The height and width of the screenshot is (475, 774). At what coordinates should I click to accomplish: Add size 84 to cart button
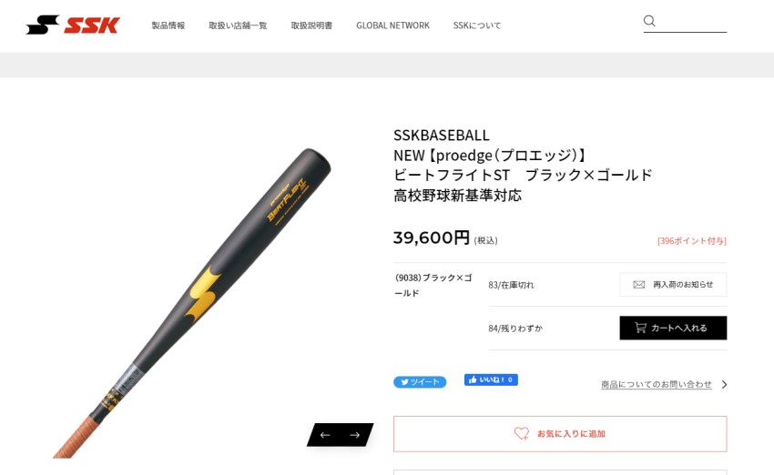(x=673, y=328)
